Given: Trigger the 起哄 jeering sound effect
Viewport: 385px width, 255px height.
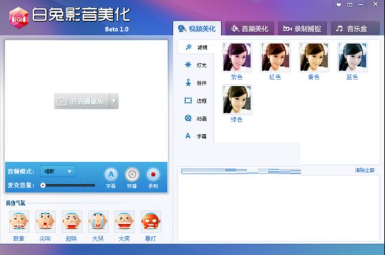Looking at the screenshot, I should point(71,221).
